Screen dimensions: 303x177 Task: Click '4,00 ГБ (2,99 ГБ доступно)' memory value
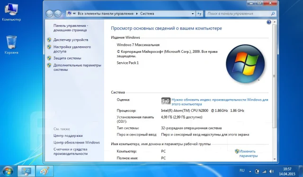pyautogui.click(x=182, y=117)
